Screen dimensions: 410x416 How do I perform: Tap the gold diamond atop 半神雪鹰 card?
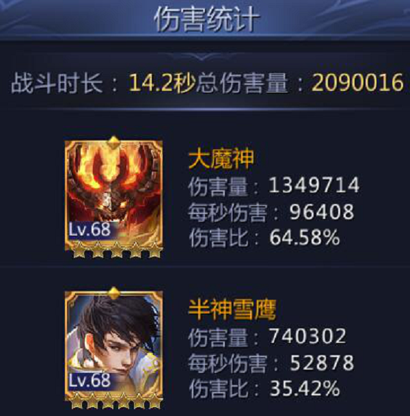[x=113, y=293]
